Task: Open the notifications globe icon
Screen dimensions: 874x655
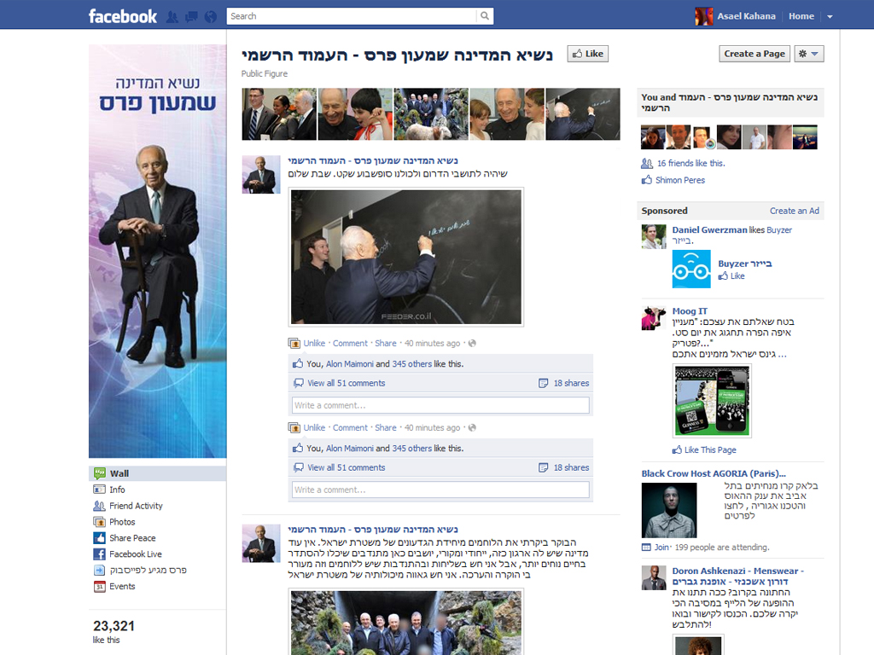Action: click(x=210, y=17)
